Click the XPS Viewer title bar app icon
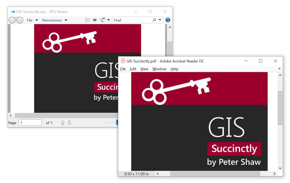Viewport: 290px width, 183px height. pyautogui.click(x=13, y=12)
